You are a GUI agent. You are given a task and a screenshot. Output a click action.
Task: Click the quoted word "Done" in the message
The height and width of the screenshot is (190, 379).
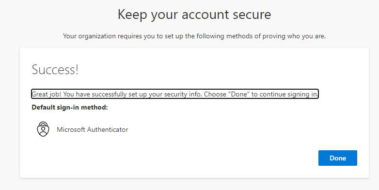pyautogui.click(x=239, y=94)
